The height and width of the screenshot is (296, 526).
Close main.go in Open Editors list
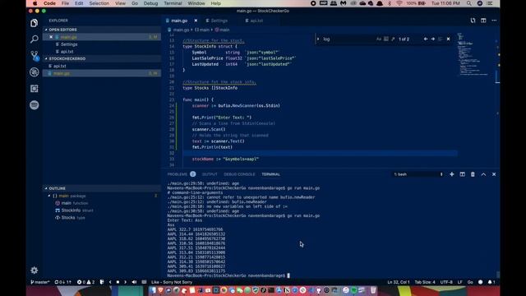coord(51,37)
